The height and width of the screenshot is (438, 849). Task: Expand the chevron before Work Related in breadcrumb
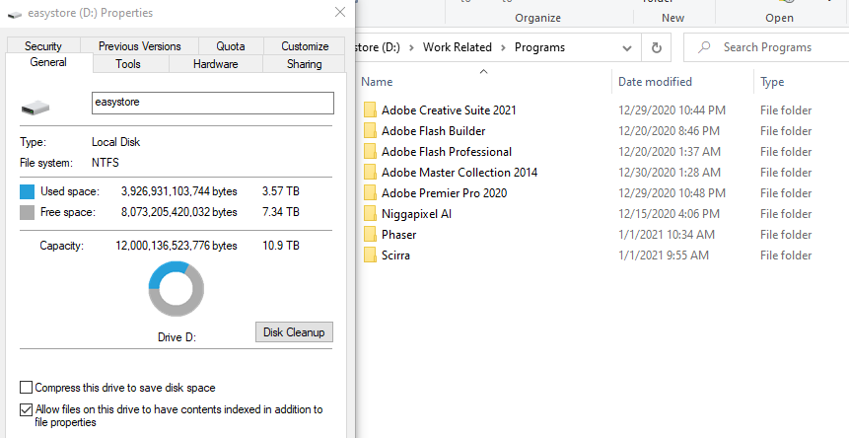pos(411,47)
